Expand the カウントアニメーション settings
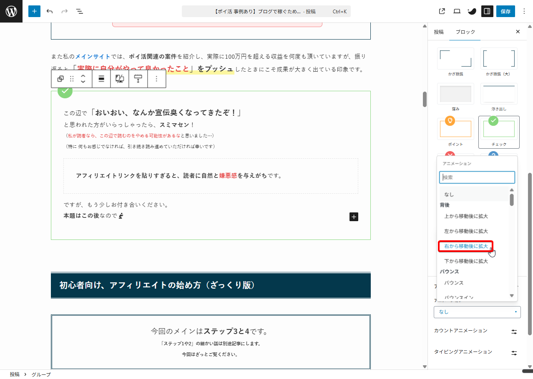Viewport: 533px width, 379px height. (x=514, y=332)
